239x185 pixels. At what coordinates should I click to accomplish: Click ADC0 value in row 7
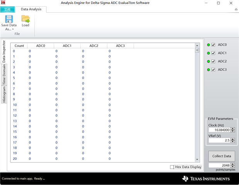(x=30, y=89)
